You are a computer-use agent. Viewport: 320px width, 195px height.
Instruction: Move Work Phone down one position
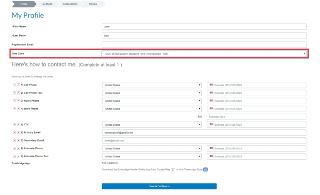18,109
